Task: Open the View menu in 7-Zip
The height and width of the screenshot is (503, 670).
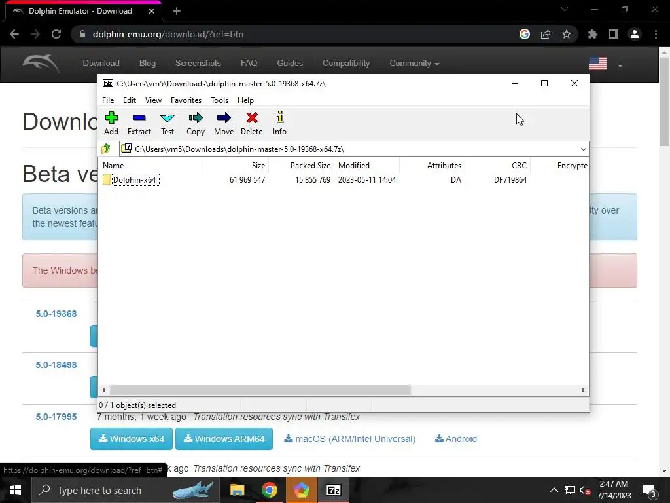Action: tap(153, 100)
